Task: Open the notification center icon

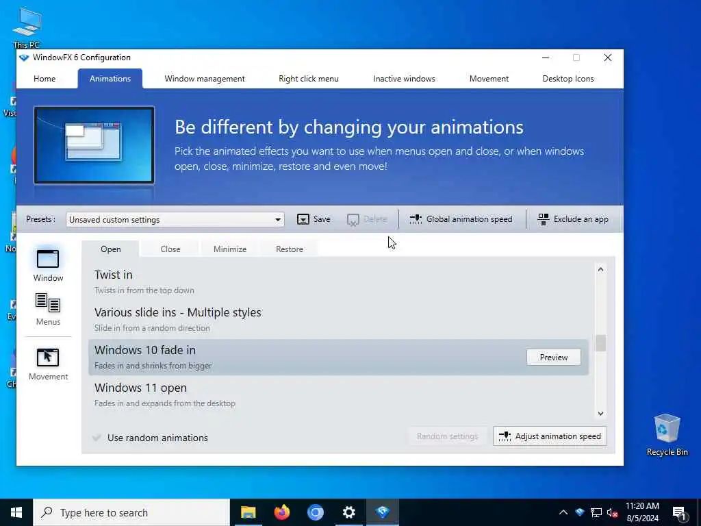Action: tap(680, 512)
